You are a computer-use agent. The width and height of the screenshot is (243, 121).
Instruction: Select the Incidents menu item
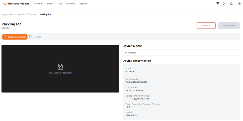click(71, 3)
